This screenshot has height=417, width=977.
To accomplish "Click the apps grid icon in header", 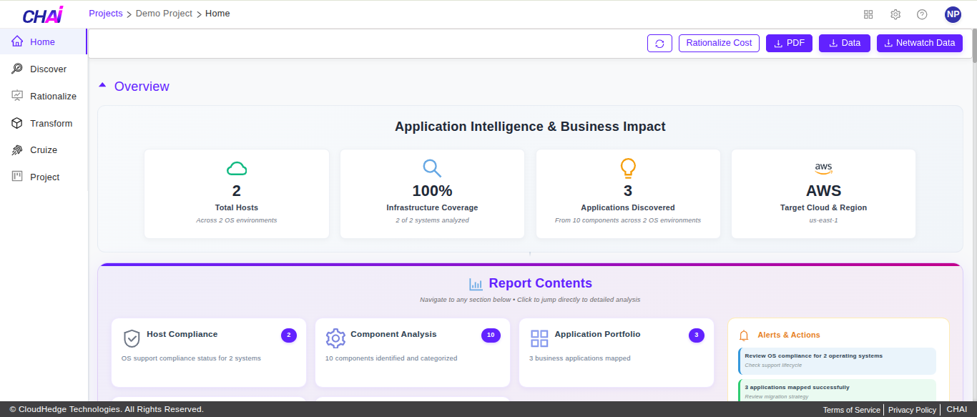I will tap(868, 14).
